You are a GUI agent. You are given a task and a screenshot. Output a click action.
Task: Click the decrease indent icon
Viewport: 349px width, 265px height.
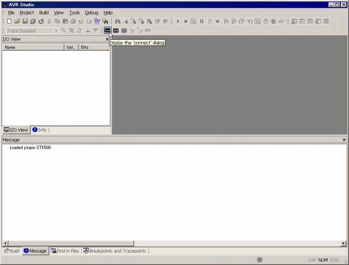(x=166, y=21)
